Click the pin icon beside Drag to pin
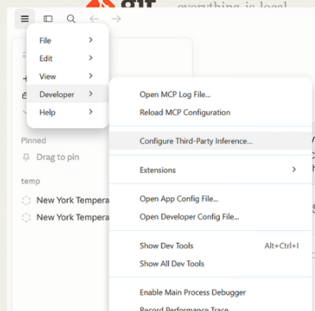Image resolution: width=315 pixels, height=311 pixels. click(x=26, y=157)
